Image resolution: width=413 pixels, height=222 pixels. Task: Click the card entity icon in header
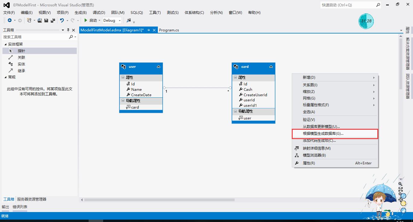tap(236, 67)
